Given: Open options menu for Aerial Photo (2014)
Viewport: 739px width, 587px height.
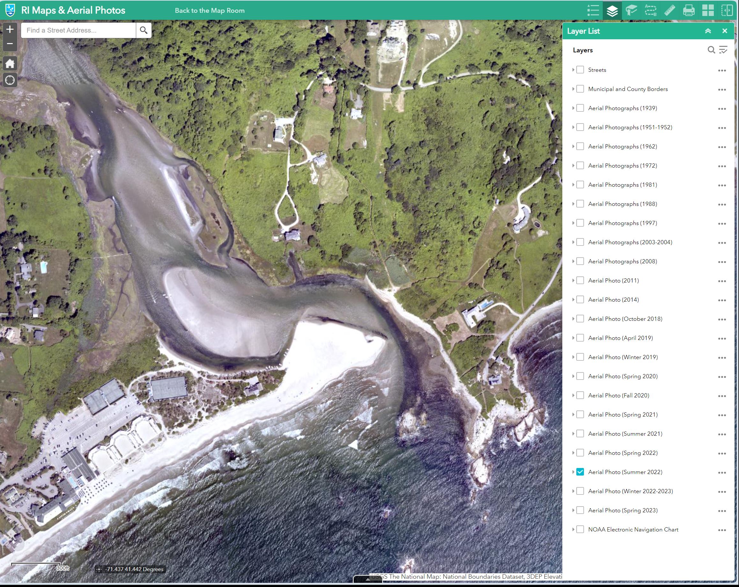Looking at the screenshot, I should (x=722, y=300).
